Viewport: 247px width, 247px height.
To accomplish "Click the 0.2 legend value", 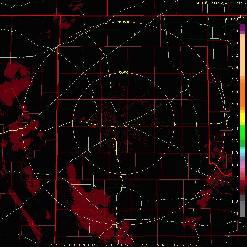I will (235, 177).
